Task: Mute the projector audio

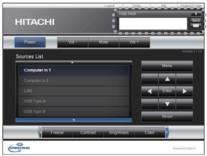Action: 104,42
